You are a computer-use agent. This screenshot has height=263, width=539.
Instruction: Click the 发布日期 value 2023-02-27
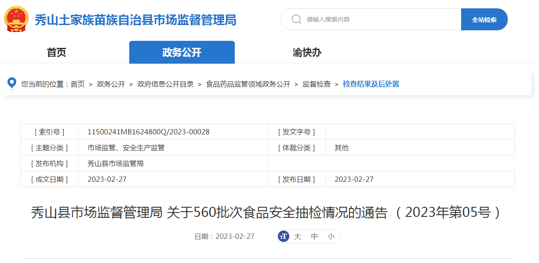[x=354, y=179]
